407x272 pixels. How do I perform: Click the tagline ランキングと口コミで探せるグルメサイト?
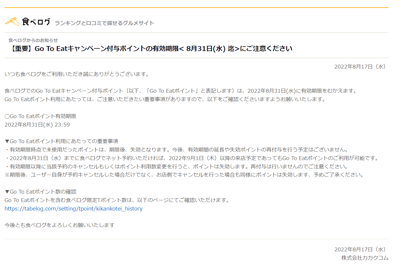[104, 23]
